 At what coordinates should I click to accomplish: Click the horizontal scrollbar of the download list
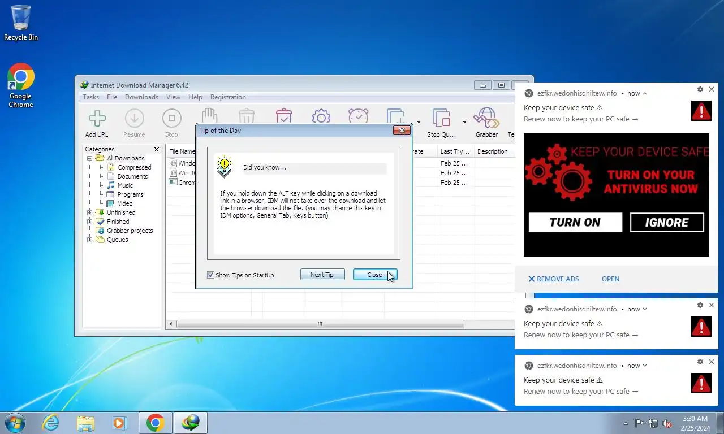point(320,324)
